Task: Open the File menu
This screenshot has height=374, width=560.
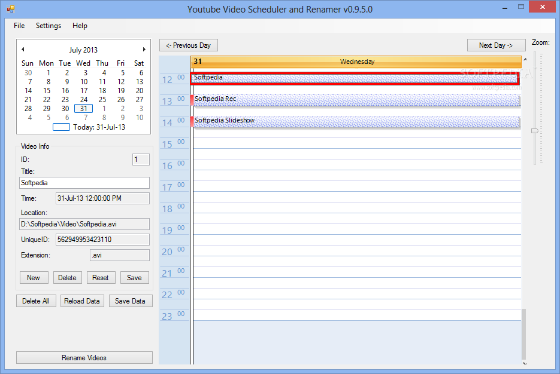Action: pos(19,26)
